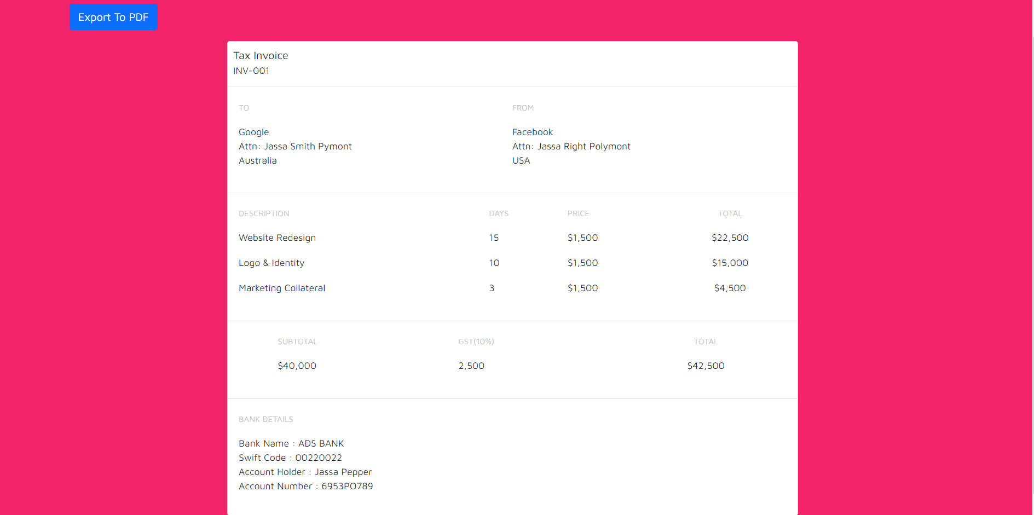This screenshot has width=1034, height=515.
Task: Click the Export To PDF button
Action: coord(113,18)
